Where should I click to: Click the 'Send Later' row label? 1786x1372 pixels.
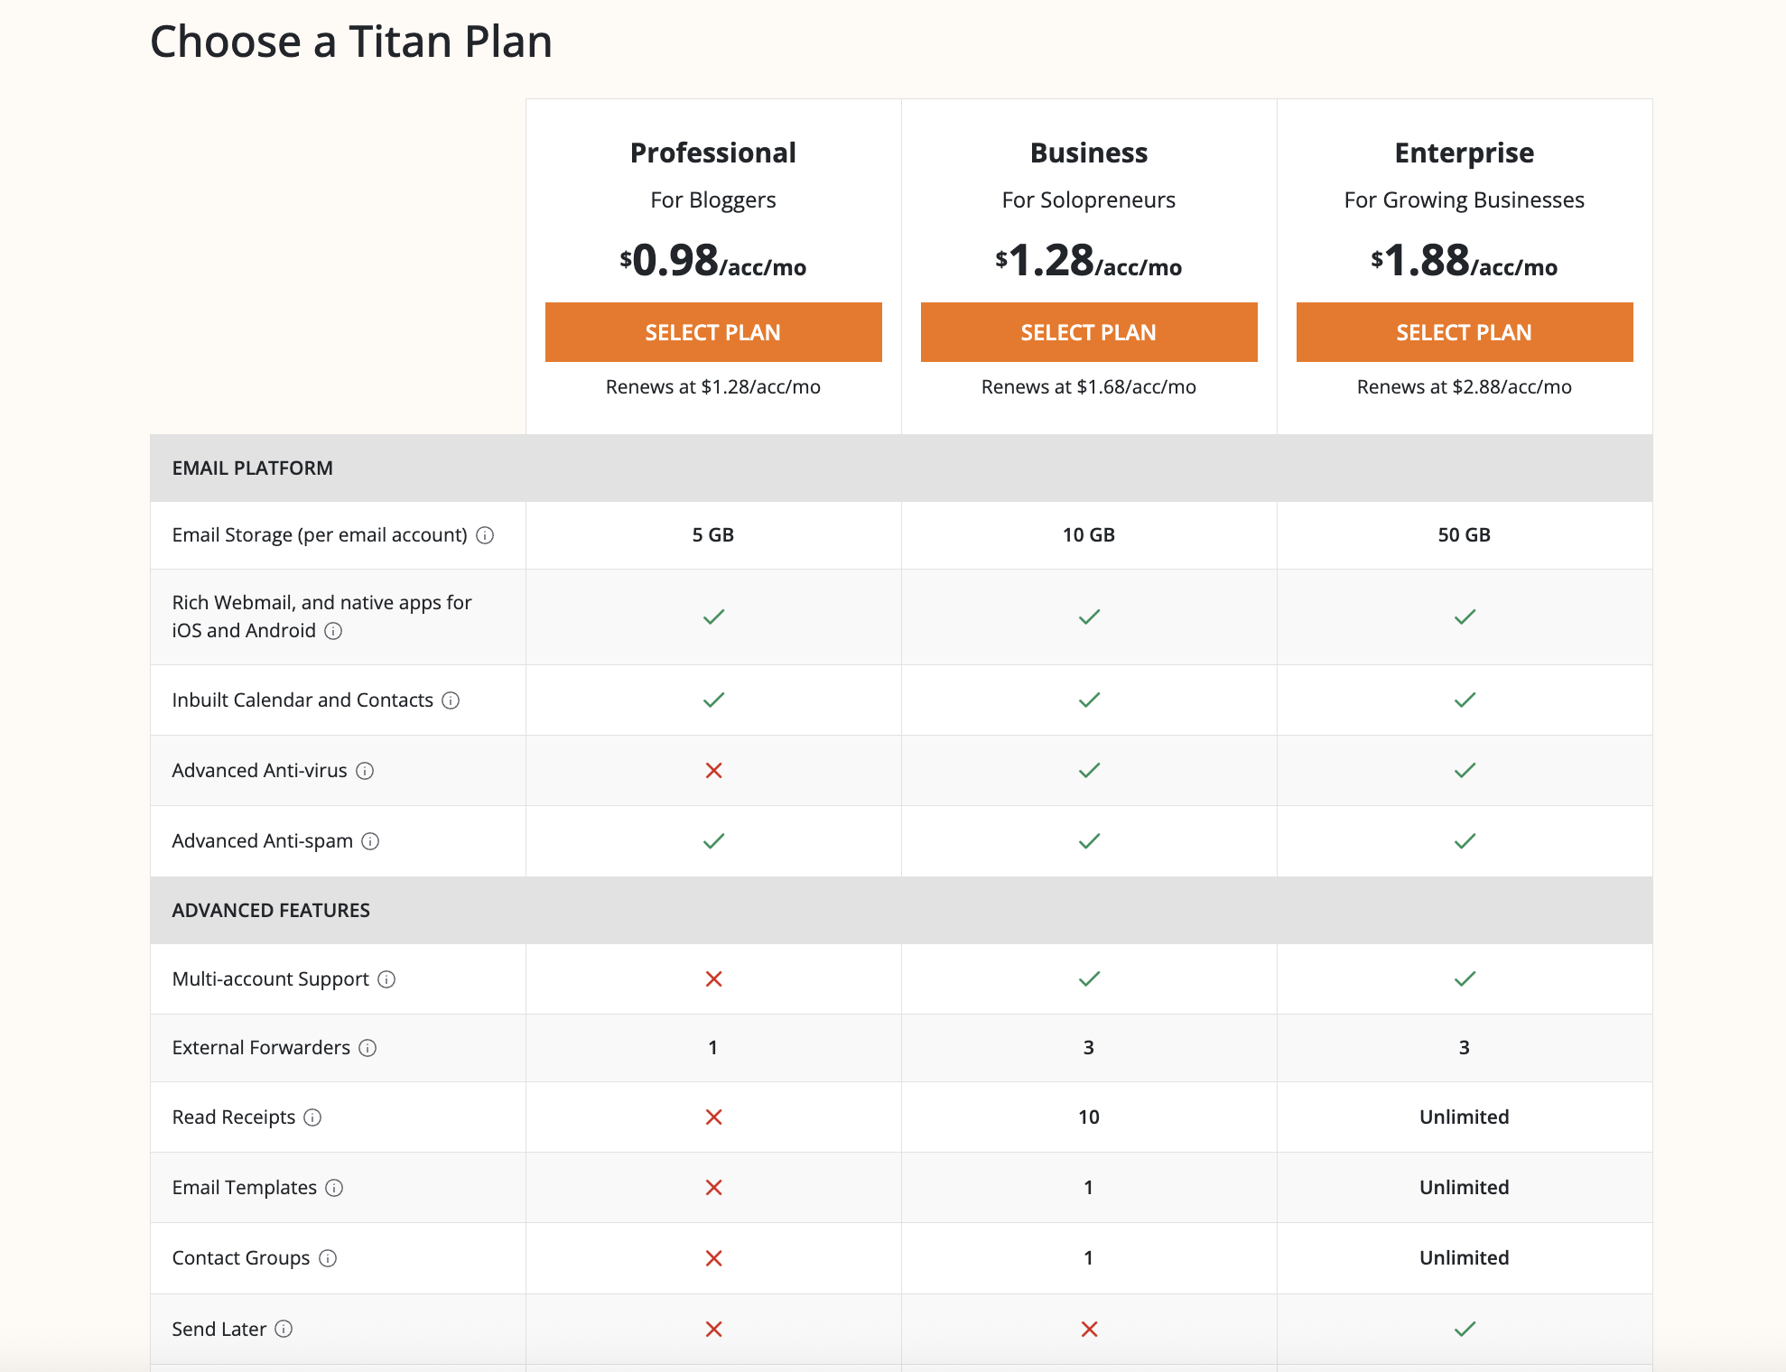pyautogui.click(x=219, y=1330)
